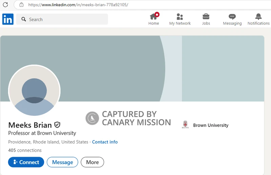Viewport: 271px width, 175px height.
Task: Focus the LinkedIn Search field
Action: click(62, 19)
